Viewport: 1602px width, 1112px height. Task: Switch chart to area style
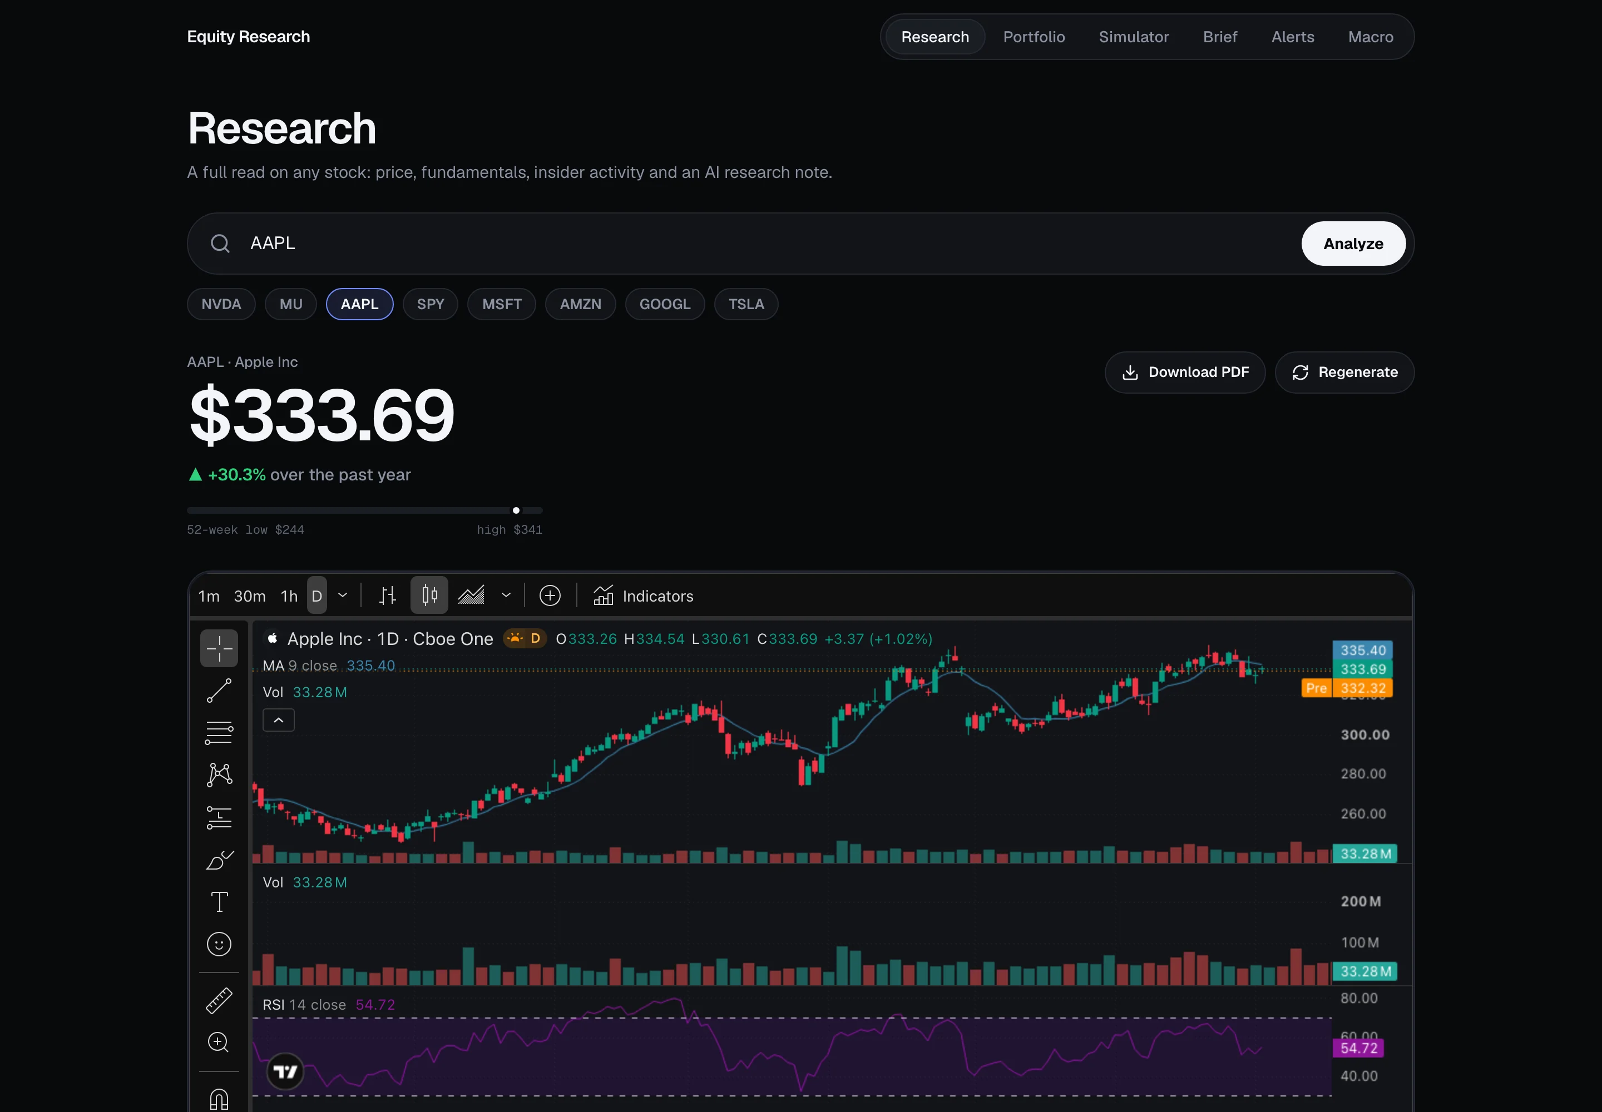click(x=471, y=595)
